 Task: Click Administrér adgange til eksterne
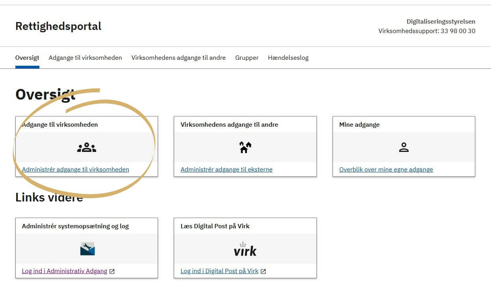pyautogui.click(x=226, y=169)
